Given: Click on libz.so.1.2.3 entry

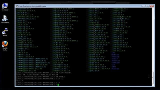Looking at the screenshot, I should pos(118,51).
